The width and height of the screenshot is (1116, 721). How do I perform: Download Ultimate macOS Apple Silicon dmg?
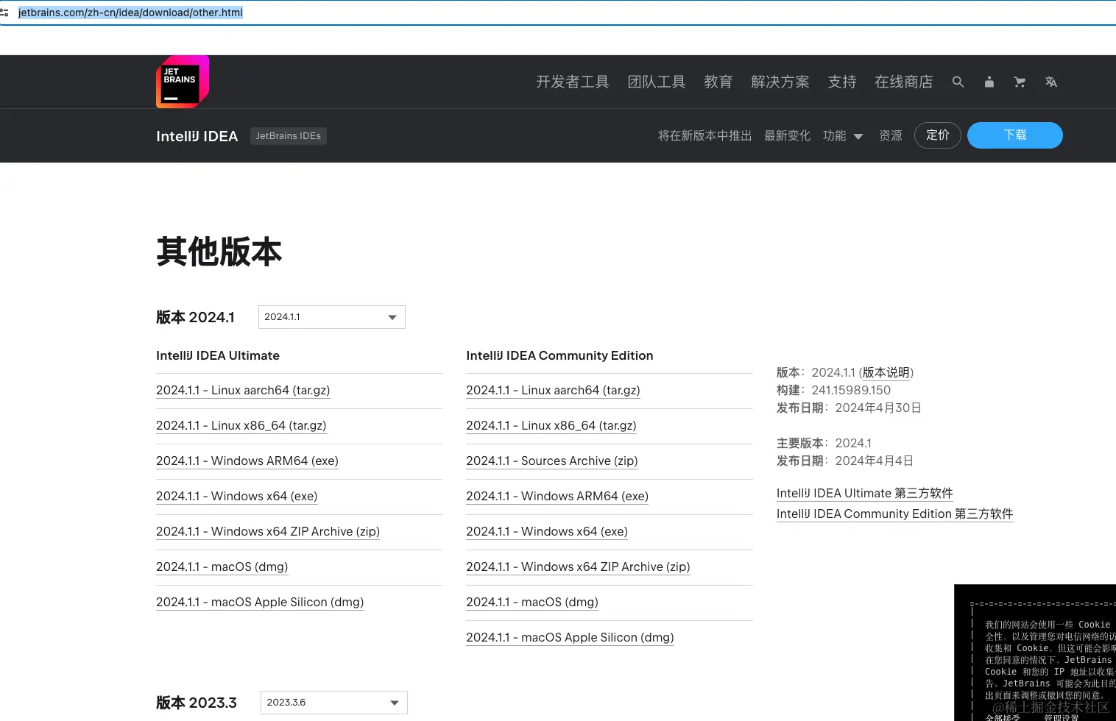point(260,603)
